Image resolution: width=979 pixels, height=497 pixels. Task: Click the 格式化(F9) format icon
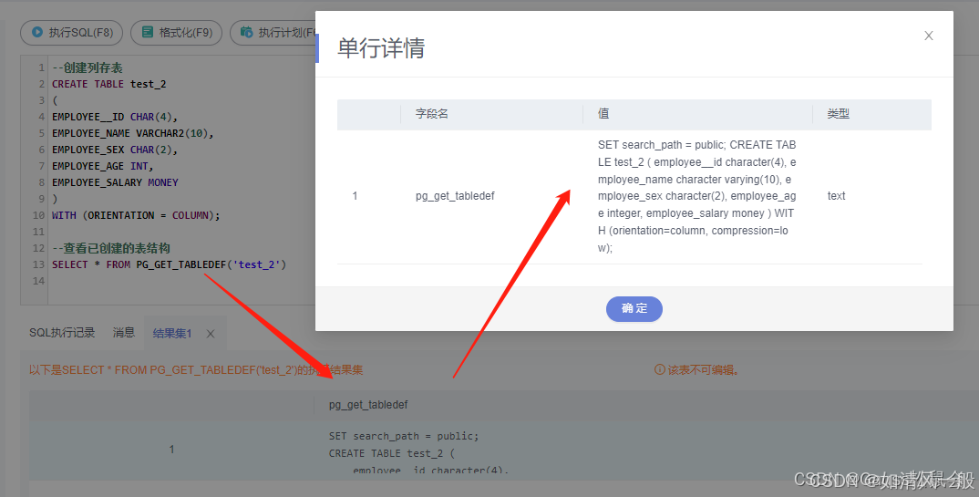[x=148, y=33]
